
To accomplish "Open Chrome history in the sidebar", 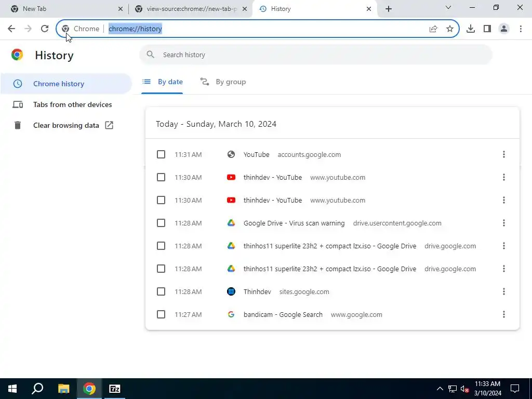I will coord(66,84).
